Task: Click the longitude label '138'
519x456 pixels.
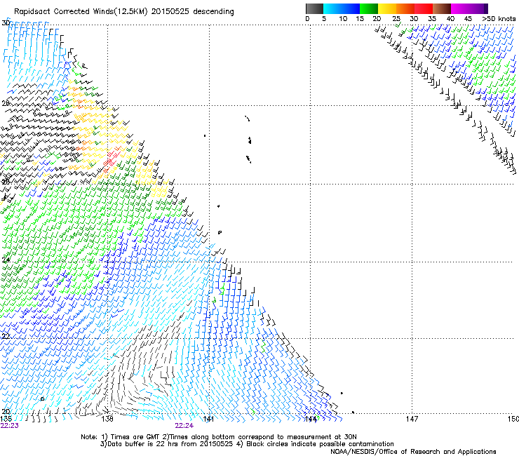Action: [x=107, y=419]
